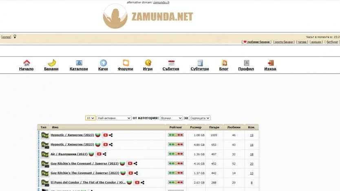Click the Профил icon

247,63
